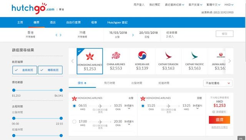Click previous arrow of airline carousel

[x=73, y=61]
